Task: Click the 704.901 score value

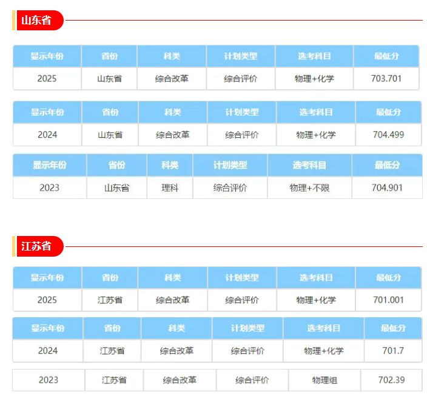Action: 387,188
